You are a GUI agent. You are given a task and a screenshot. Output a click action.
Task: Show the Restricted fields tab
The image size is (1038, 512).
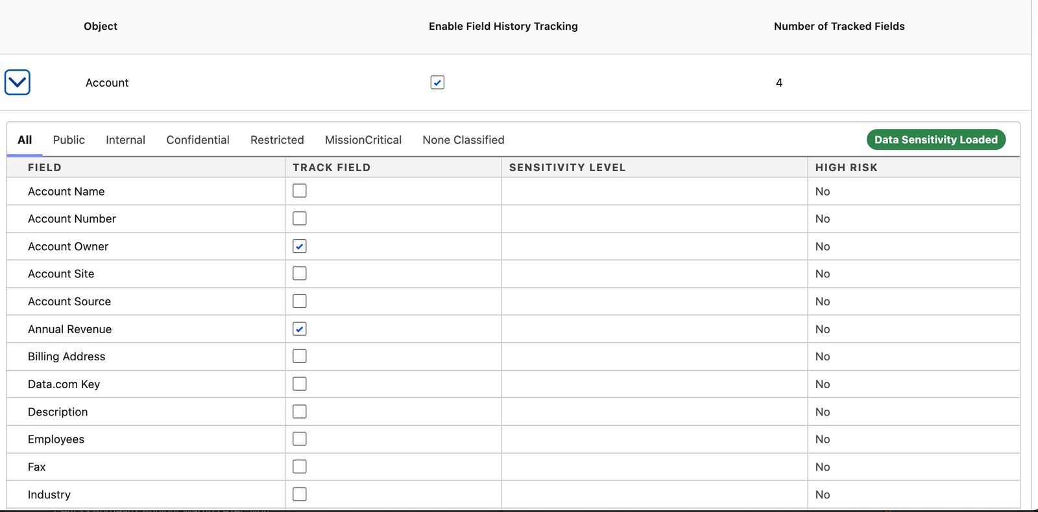click(x=277, y=140)
